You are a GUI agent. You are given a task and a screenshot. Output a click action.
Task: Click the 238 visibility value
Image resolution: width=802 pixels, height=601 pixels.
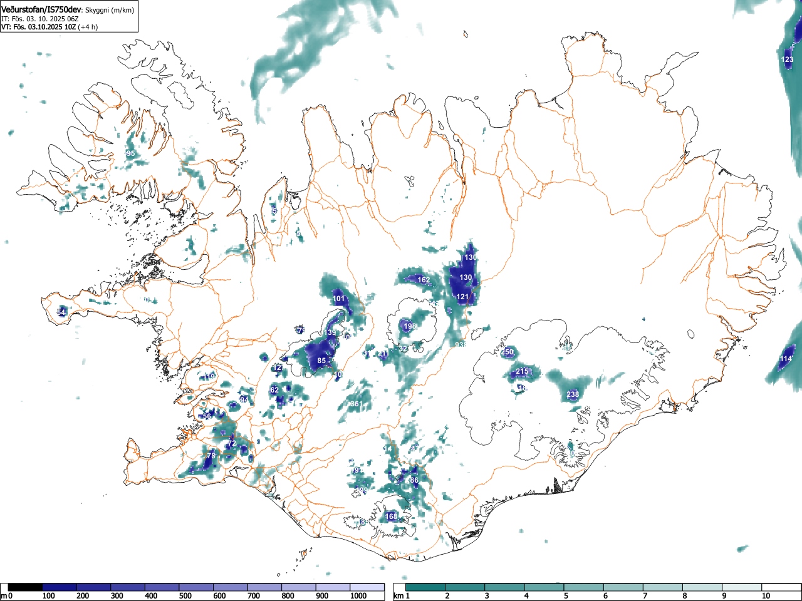pos(573,394)
